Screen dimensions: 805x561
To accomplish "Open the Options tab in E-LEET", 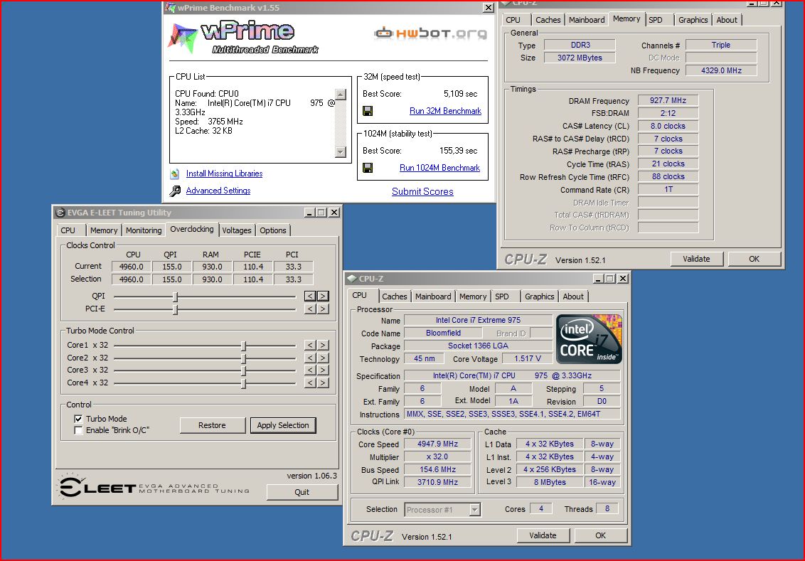I will coord(273,230).
